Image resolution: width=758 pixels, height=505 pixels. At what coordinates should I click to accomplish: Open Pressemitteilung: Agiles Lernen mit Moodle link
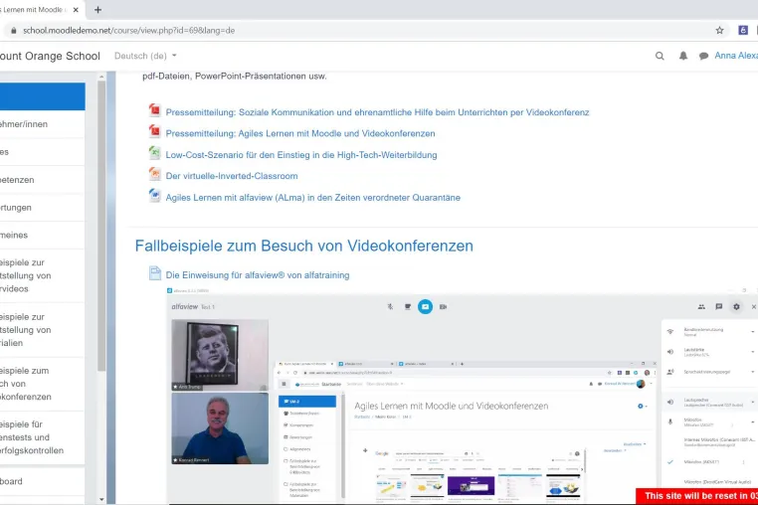point(300,133)
